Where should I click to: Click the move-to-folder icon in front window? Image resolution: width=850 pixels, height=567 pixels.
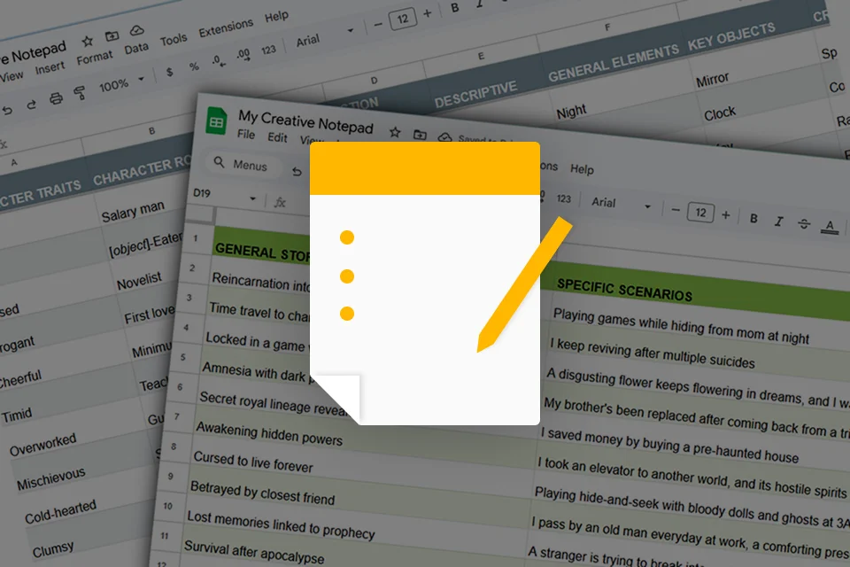[x=420, y=135]
